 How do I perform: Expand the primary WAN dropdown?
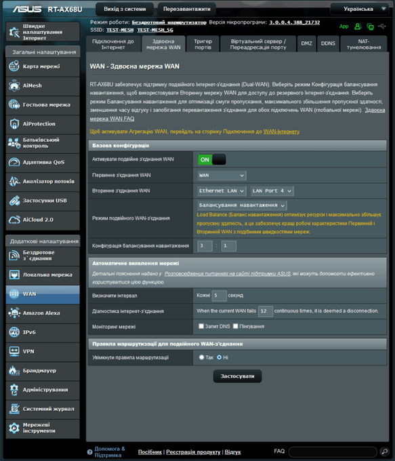click(222, 175)
